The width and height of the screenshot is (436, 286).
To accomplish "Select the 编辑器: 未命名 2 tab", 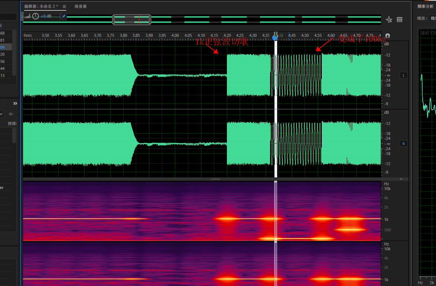I will [x=41, y=6].
